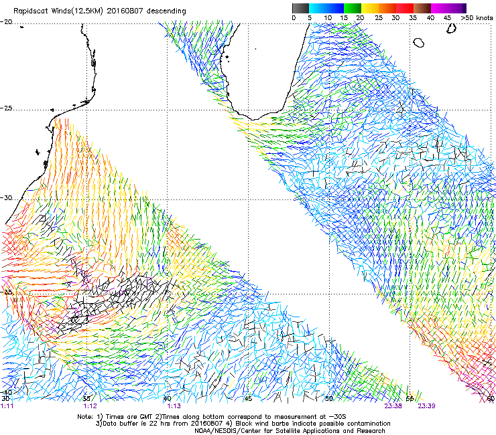Click the "45" longitude label on bottom axis

[248, 399]
